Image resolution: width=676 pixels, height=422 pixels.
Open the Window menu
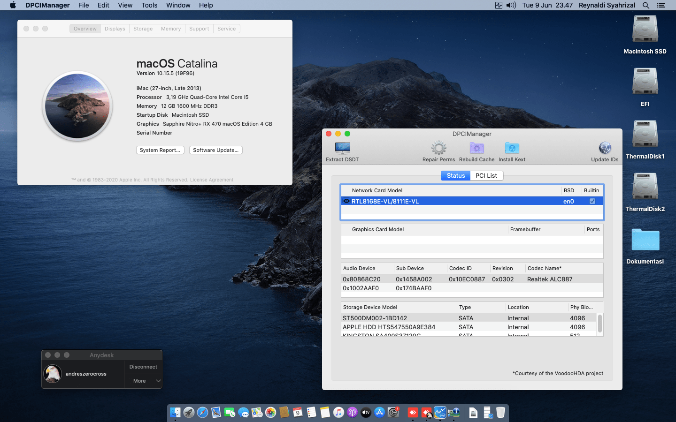(x=178, y=5)
